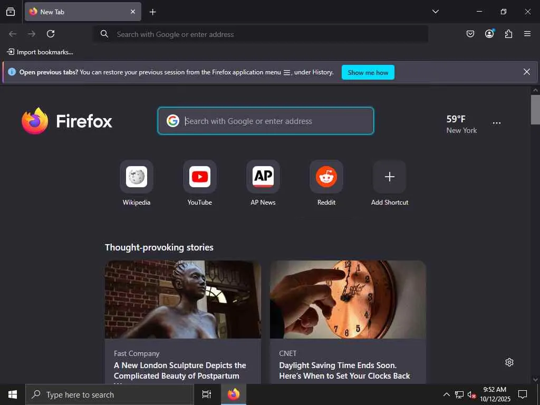This screenshot has width=540, height=405.
Task: Click the taskbar Type here to search box
Action: 110,394
